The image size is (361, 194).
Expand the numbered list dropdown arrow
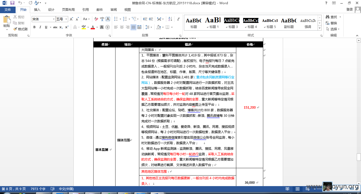point(129,19)
